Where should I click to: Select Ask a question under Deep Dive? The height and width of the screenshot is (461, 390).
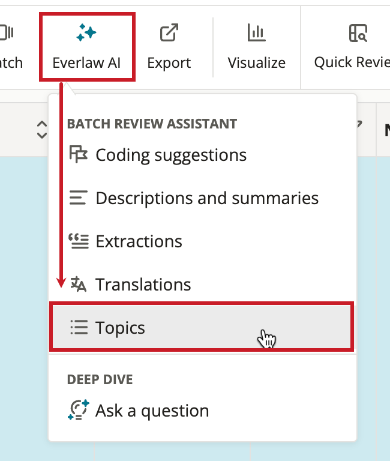click(202, 411)
